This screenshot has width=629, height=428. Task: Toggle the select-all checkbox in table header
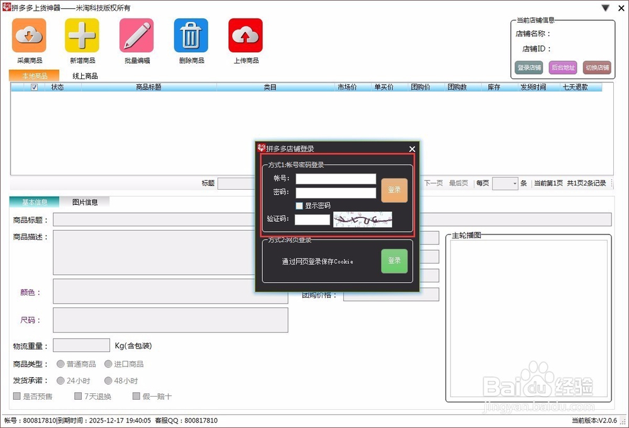point(35,87)
